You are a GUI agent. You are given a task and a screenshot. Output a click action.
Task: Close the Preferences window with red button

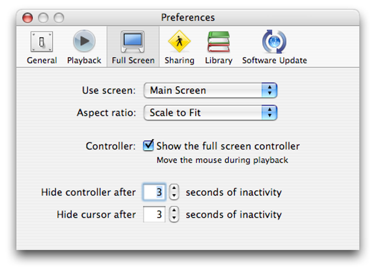pyautogui.click(x=27, y=18)
